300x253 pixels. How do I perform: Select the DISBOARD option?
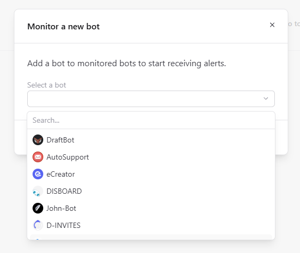(151, 191)
